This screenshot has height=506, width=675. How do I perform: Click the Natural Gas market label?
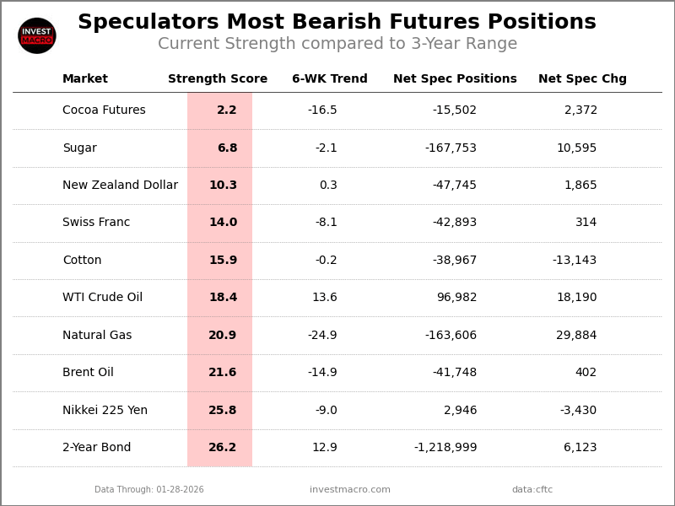97,336
